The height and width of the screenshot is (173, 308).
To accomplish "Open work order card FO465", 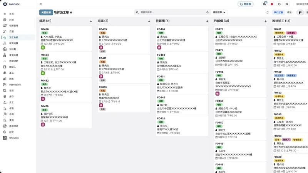I will (x=240, y=109).
